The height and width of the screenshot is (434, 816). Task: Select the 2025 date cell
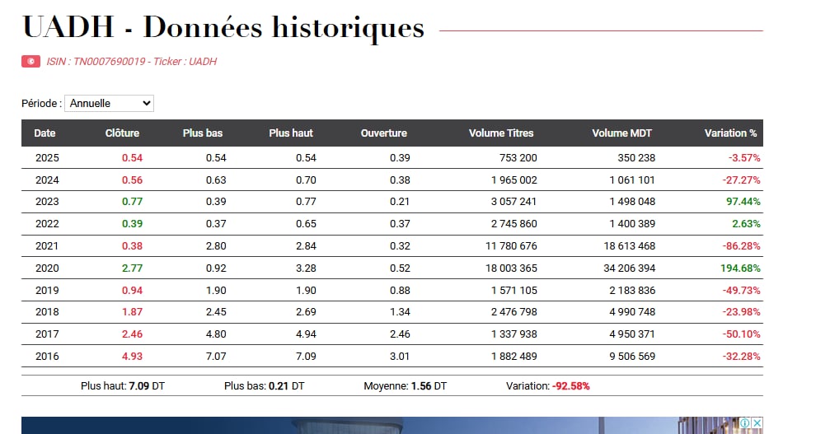click(47, 158)
